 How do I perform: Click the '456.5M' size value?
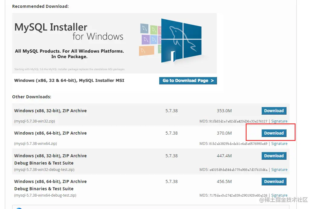[224, 181]
